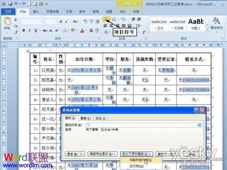Image resolution: width=227 pixels, height=170 pixels.
Task: Click the Shrink Font icon
Action: 66,21
